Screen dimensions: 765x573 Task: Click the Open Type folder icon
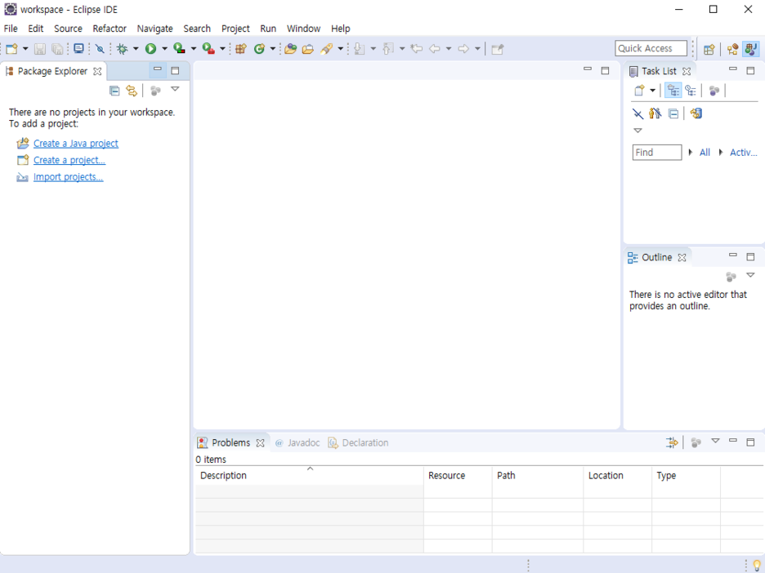pyautogui.click(x=291, y=49)
